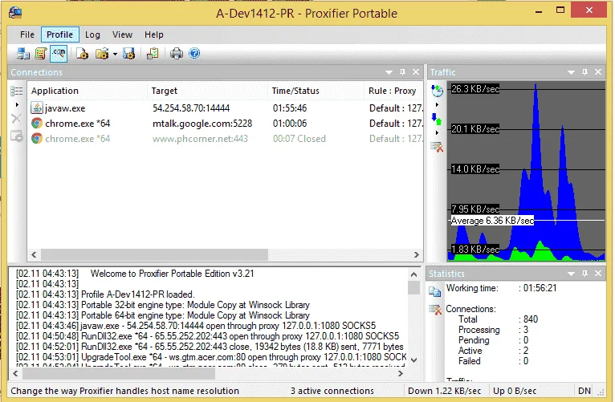Click the X close-connection icon in Connections sidebar
The width and height of the screenshot is (615, 402).
(17, 119)
